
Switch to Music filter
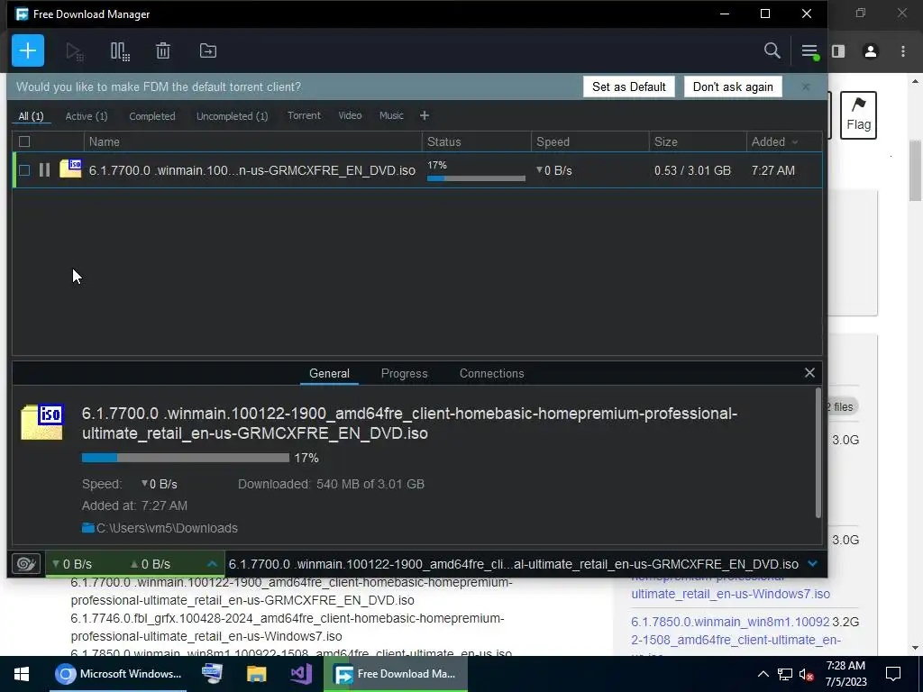(391, 115)
